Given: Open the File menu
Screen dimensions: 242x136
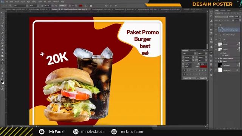Looking at the screenshot, I should coord(7,2).
